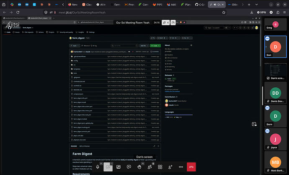Select Dan's participant thumbnail
The image size is (289, 175).
coord(275,47)
